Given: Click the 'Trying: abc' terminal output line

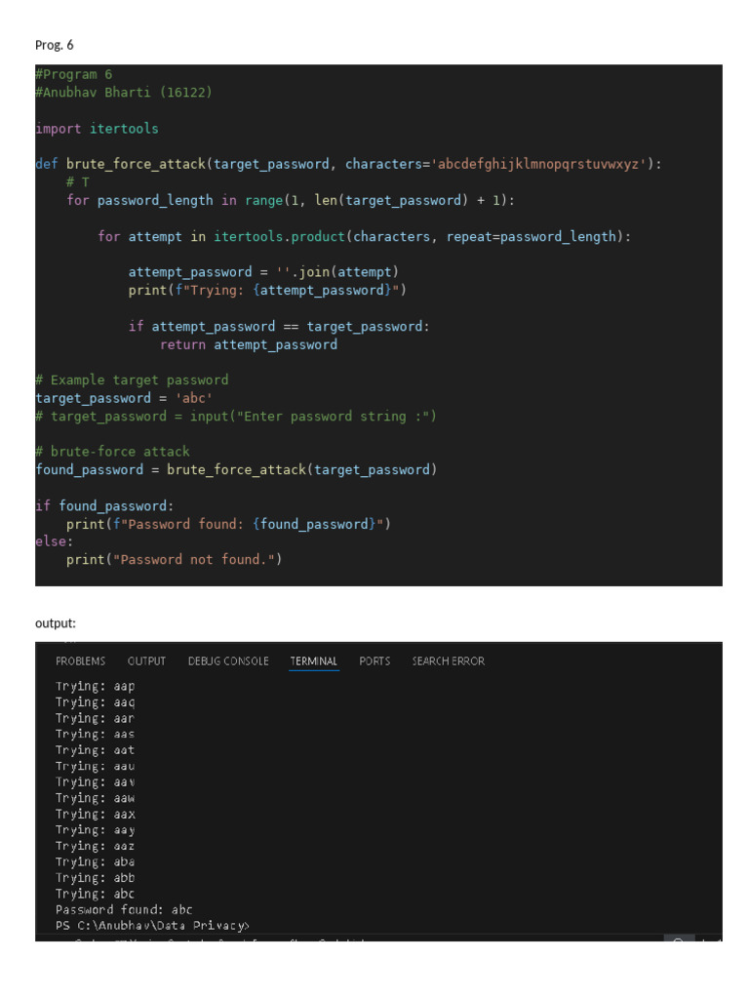Looking at the screenshot, I should click(x=95, y=894).
